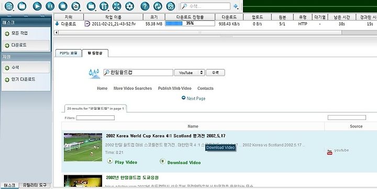Click the task list scroll left arrow
Viewport: 377px width, 189px height.
pos(56,32)
